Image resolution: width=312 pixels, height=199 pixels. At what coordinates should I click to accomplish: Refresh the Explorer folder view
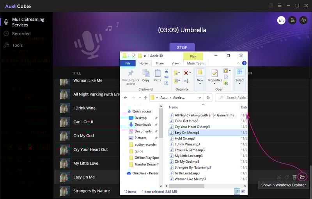tap(208, 98)
